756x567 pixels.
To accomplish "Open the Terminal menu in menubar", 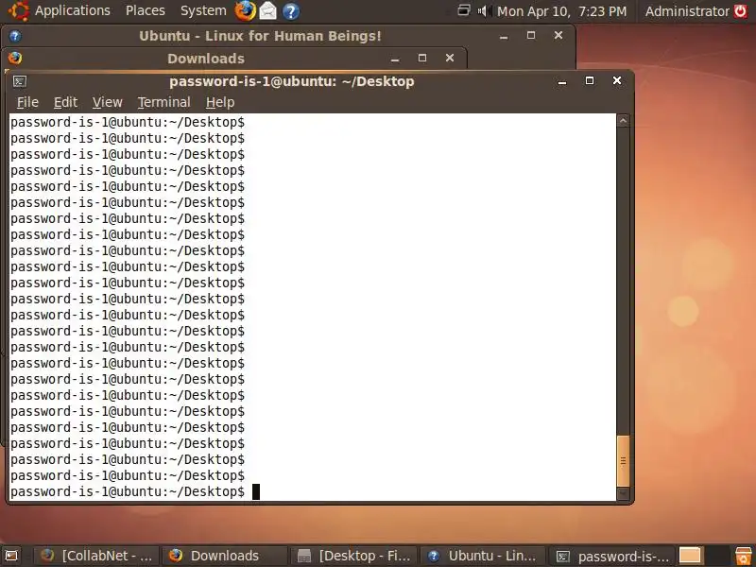I will [163, 102].
